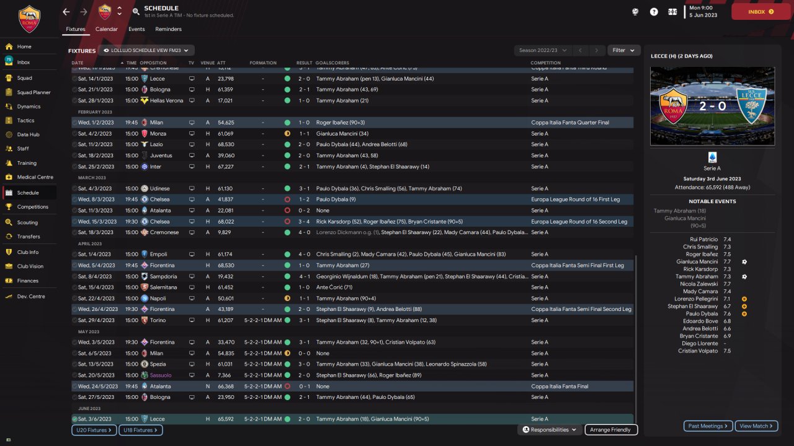Click the View Match button
This screenshot has width=794, height=446.
coord(756,426)
